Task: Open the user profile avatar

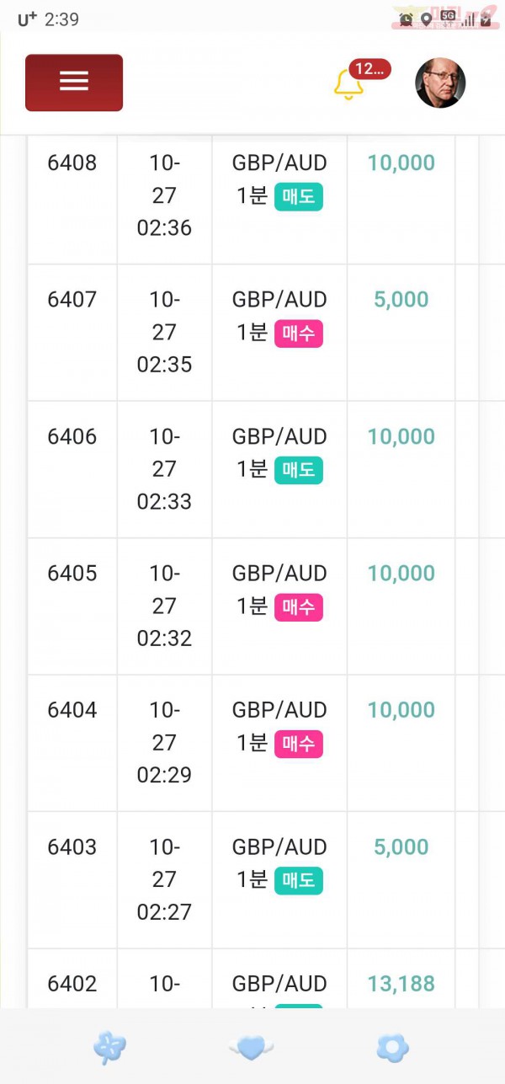Action: (440, 83)
